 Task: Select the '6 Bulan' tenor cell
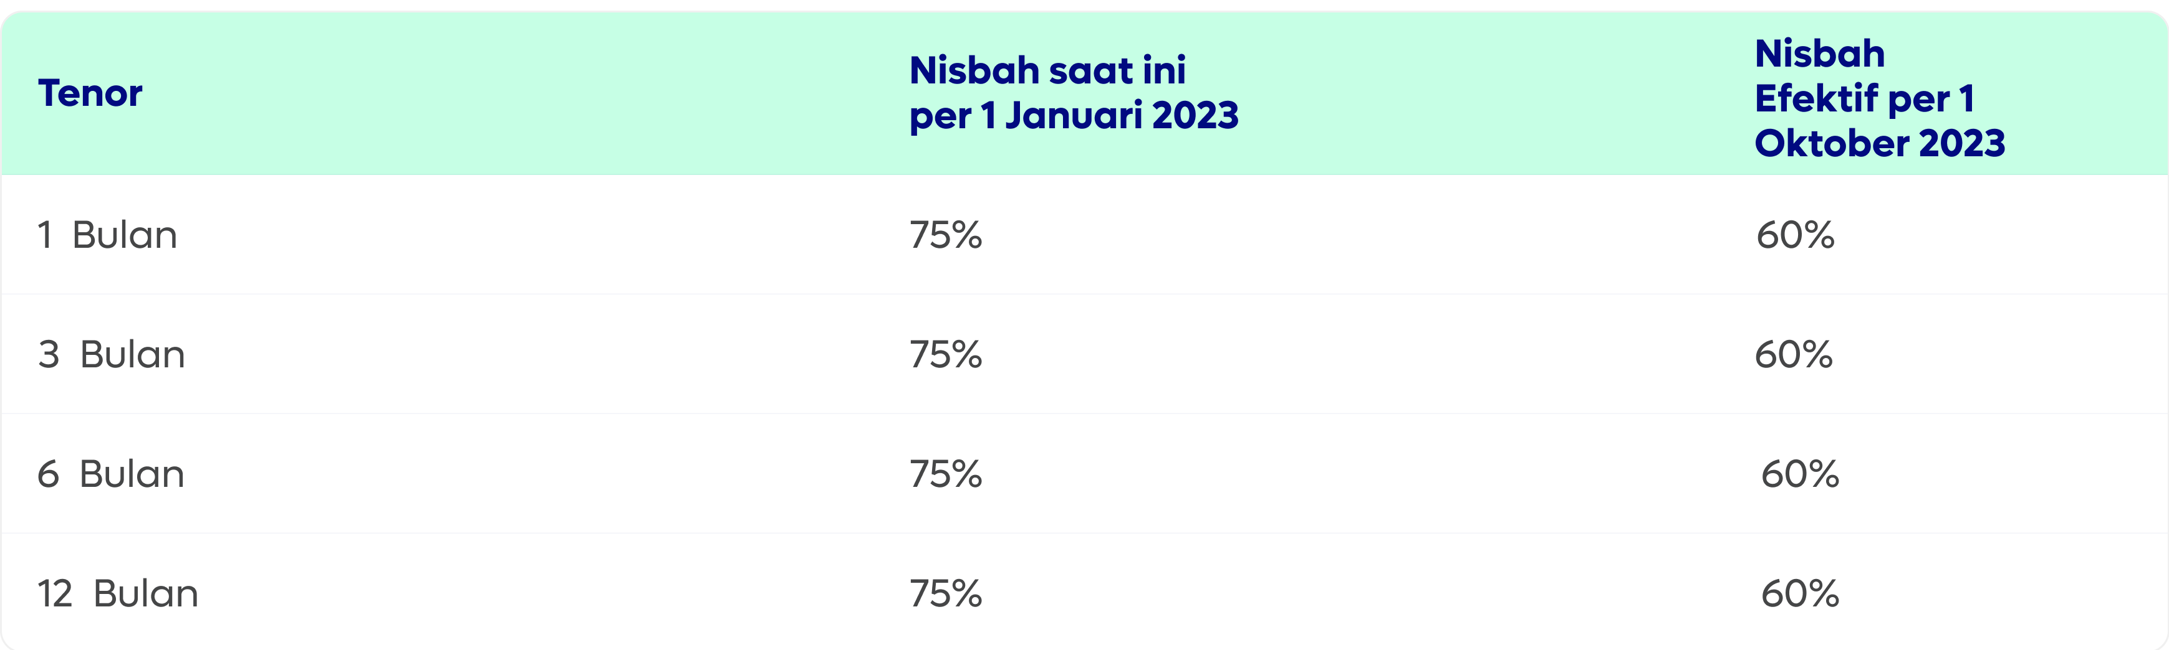pos(110,473)
